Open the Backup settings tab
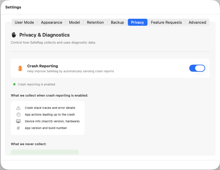This screenshot has width=220, height=170. (117, 22)
